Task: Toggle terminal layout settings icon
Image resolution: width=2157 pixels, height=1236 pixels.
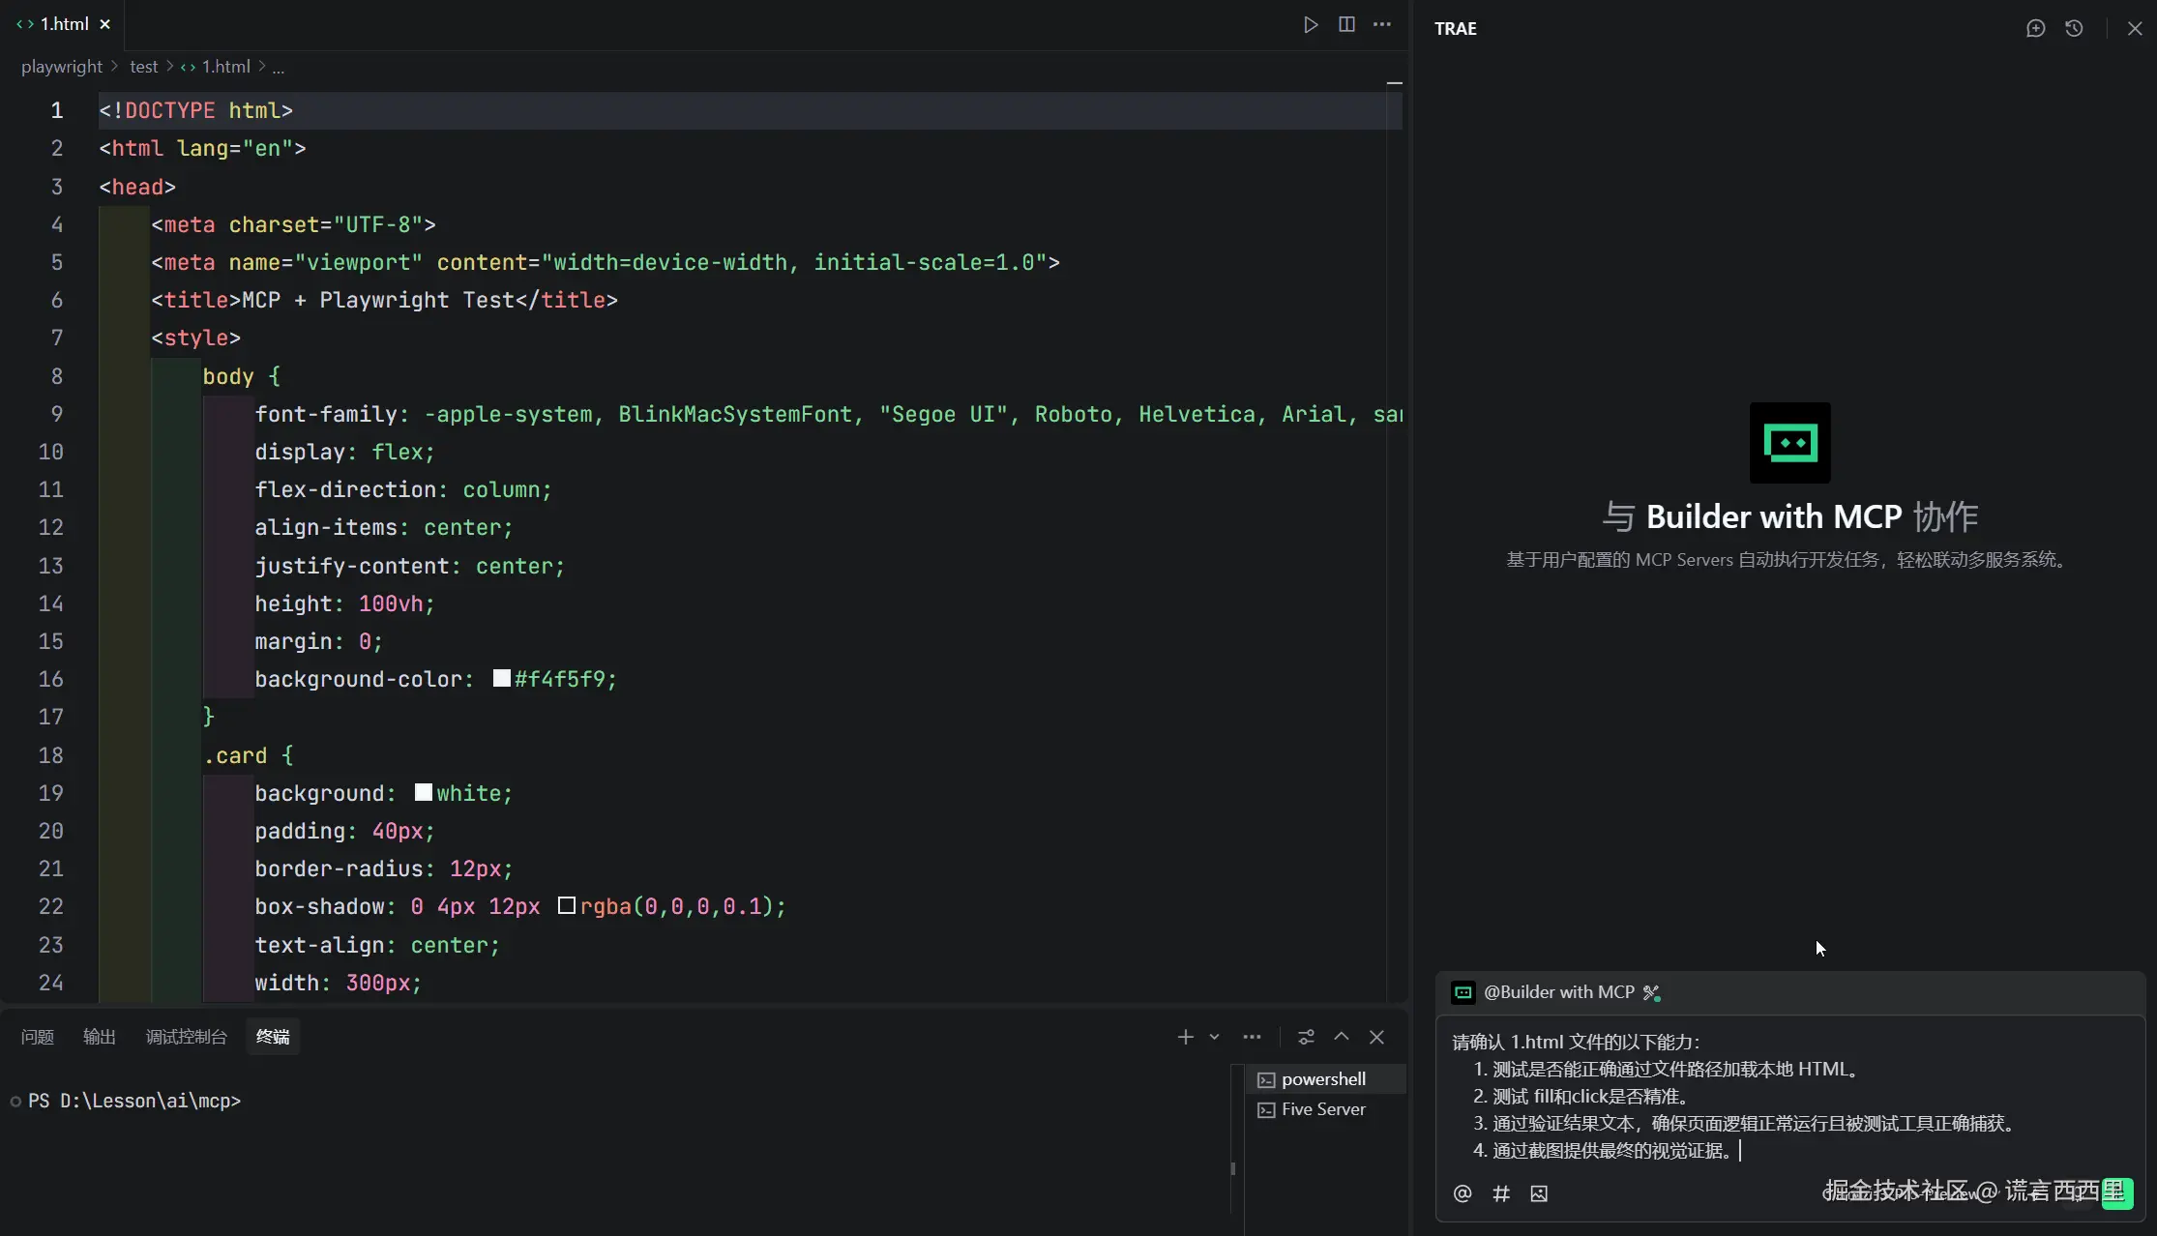Action: point(1306,1037)
